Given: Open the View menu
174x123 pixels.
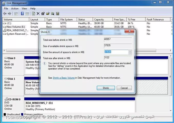Looking at the screenshot, I should [24, 8].
